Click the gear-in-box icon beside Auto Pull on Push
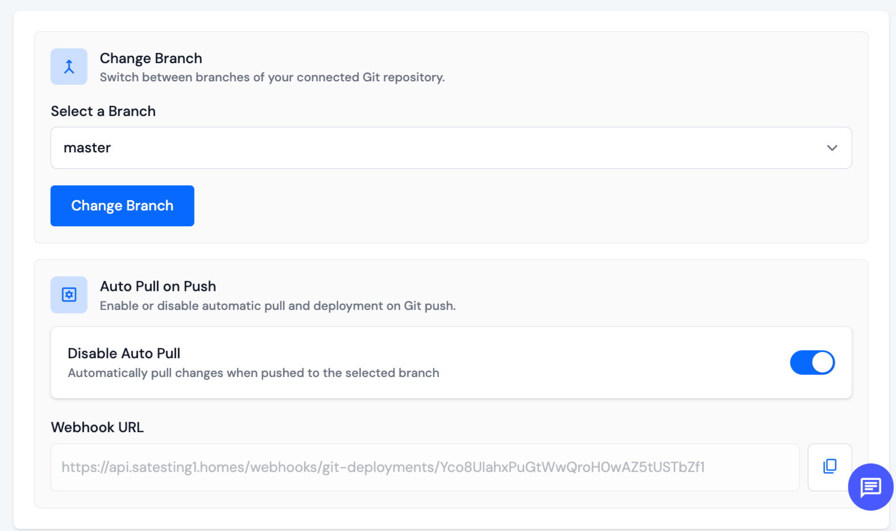The width and height of the screenshot is (896, 531). (x=68, y=294)
